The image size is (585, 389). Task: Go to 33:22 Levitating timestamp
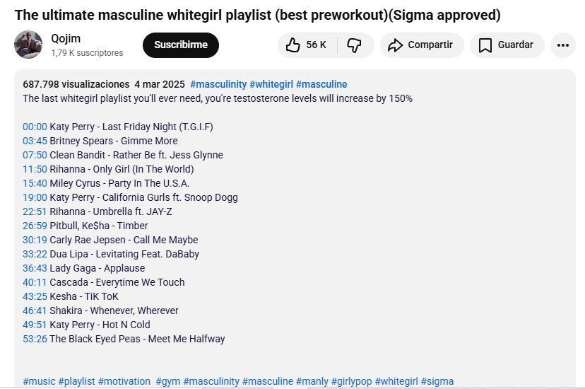(35, 254)
